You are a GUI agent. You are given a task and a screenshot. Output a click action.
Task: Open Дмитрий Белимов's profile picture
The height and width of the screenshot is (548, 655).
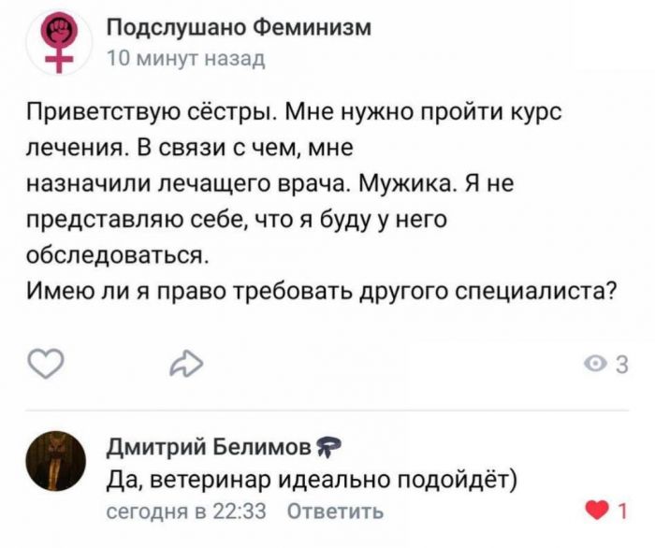pos(54,462)
